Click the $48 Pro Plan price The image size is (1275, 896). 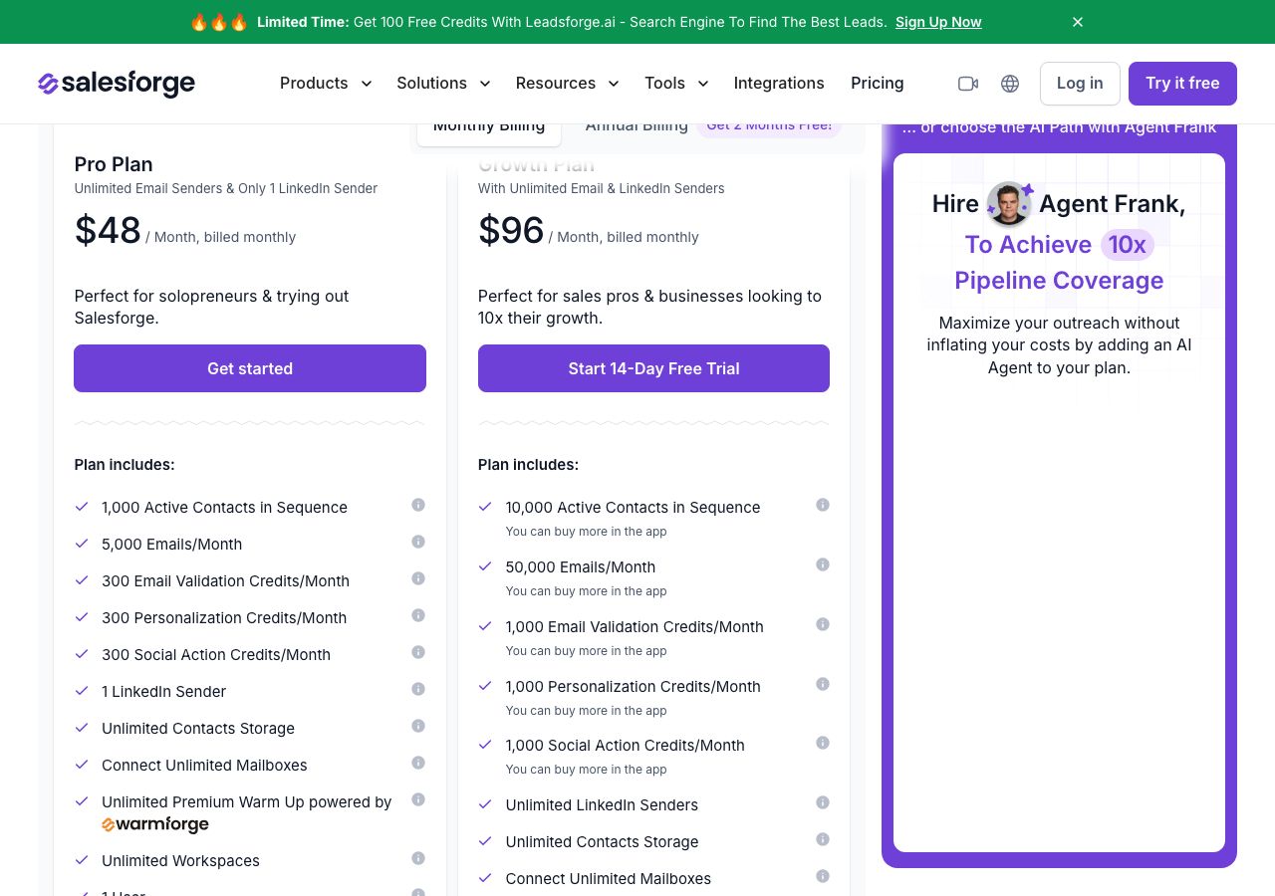108,231
